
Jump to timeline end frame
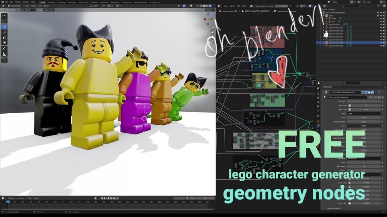[x=117, y=198]
